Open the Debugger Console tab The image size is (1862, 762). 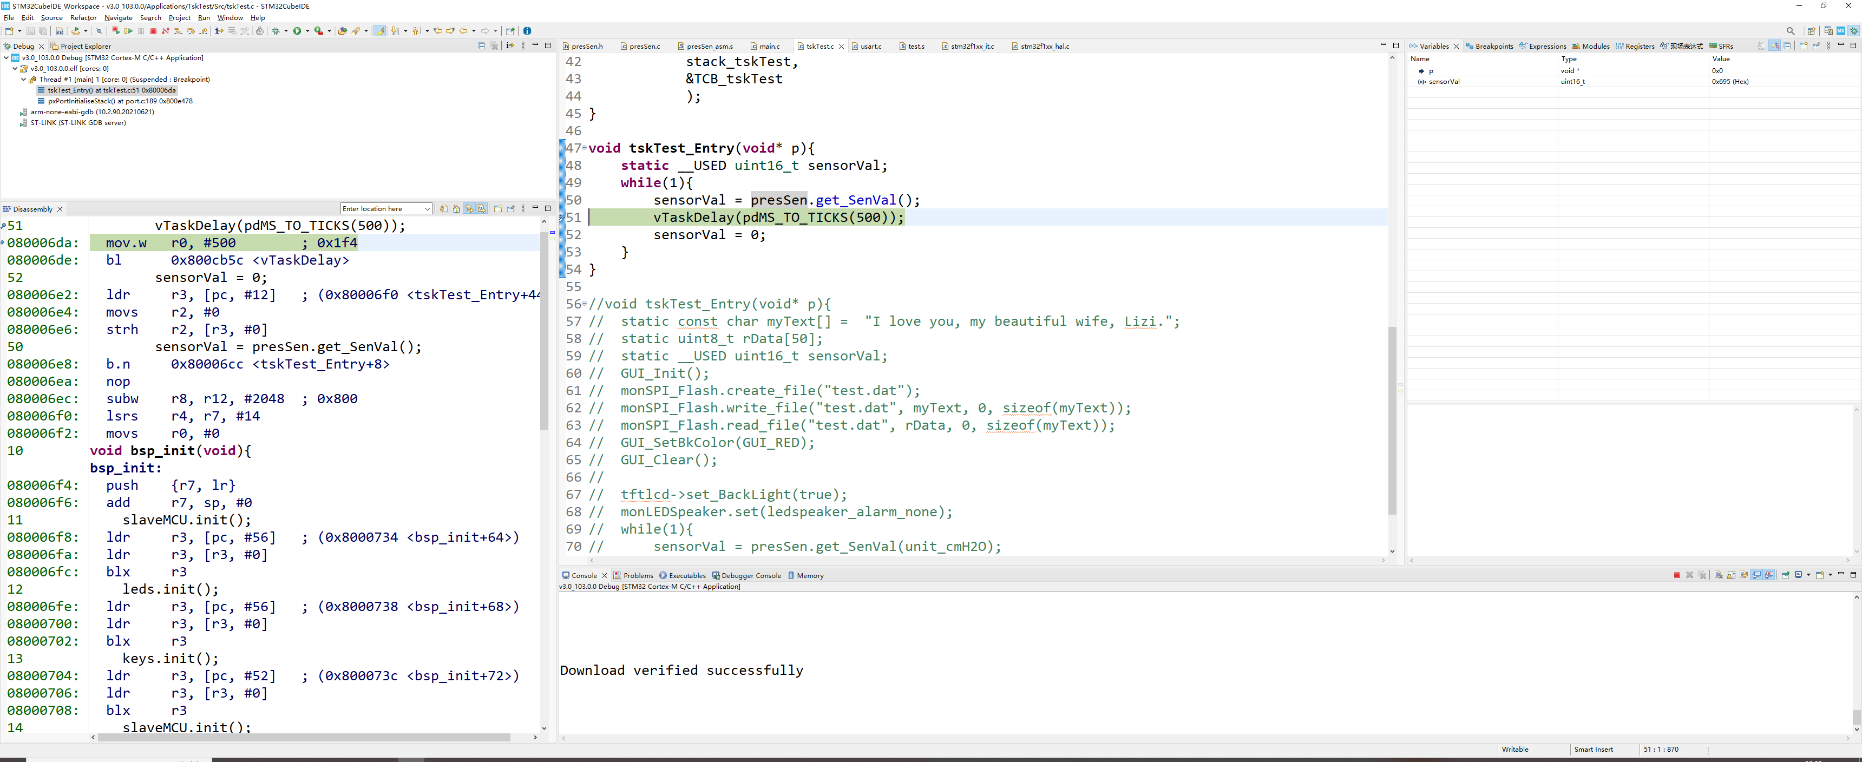[x=746, y=575]
